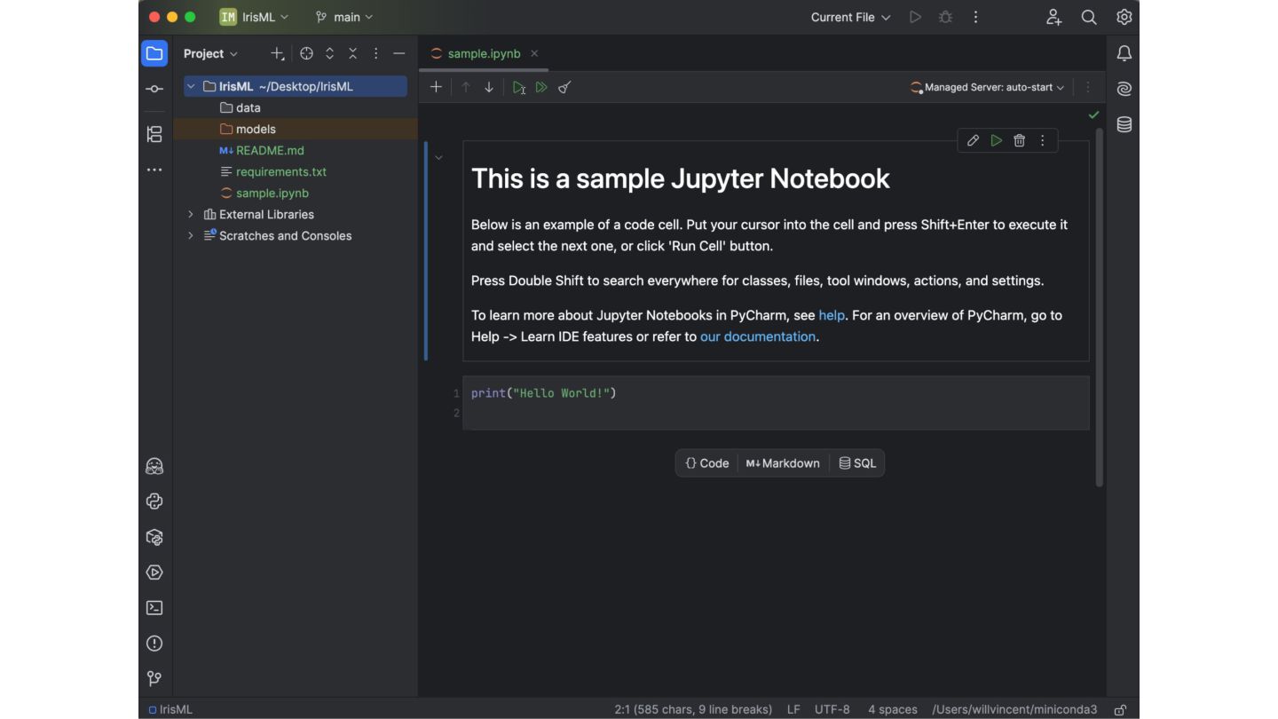This screenshot has width=1278, height=719.
Task: Click Run All Cells toolbar icon
Action: pos(541,87)
